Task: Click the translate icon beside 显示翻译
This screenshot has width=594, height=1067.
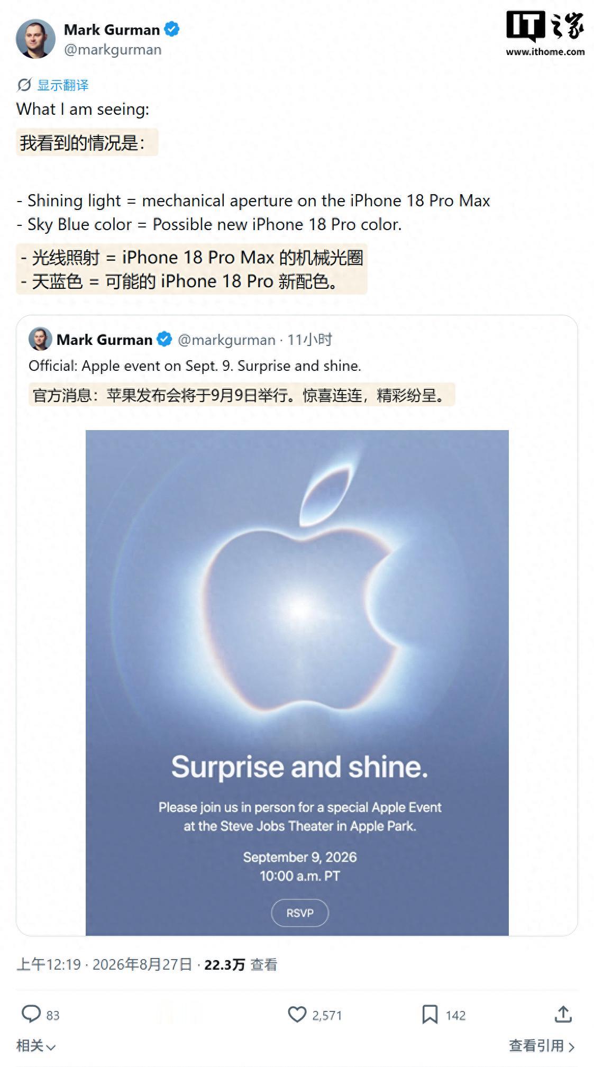Action: (x=24, y=85)
